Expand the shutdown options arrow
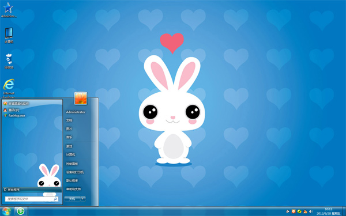The image size is (346, 216). coord(83,199)
